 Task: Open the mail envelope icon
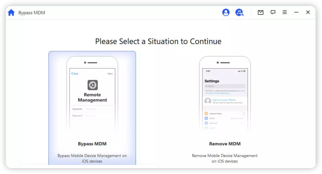(260, 12)
